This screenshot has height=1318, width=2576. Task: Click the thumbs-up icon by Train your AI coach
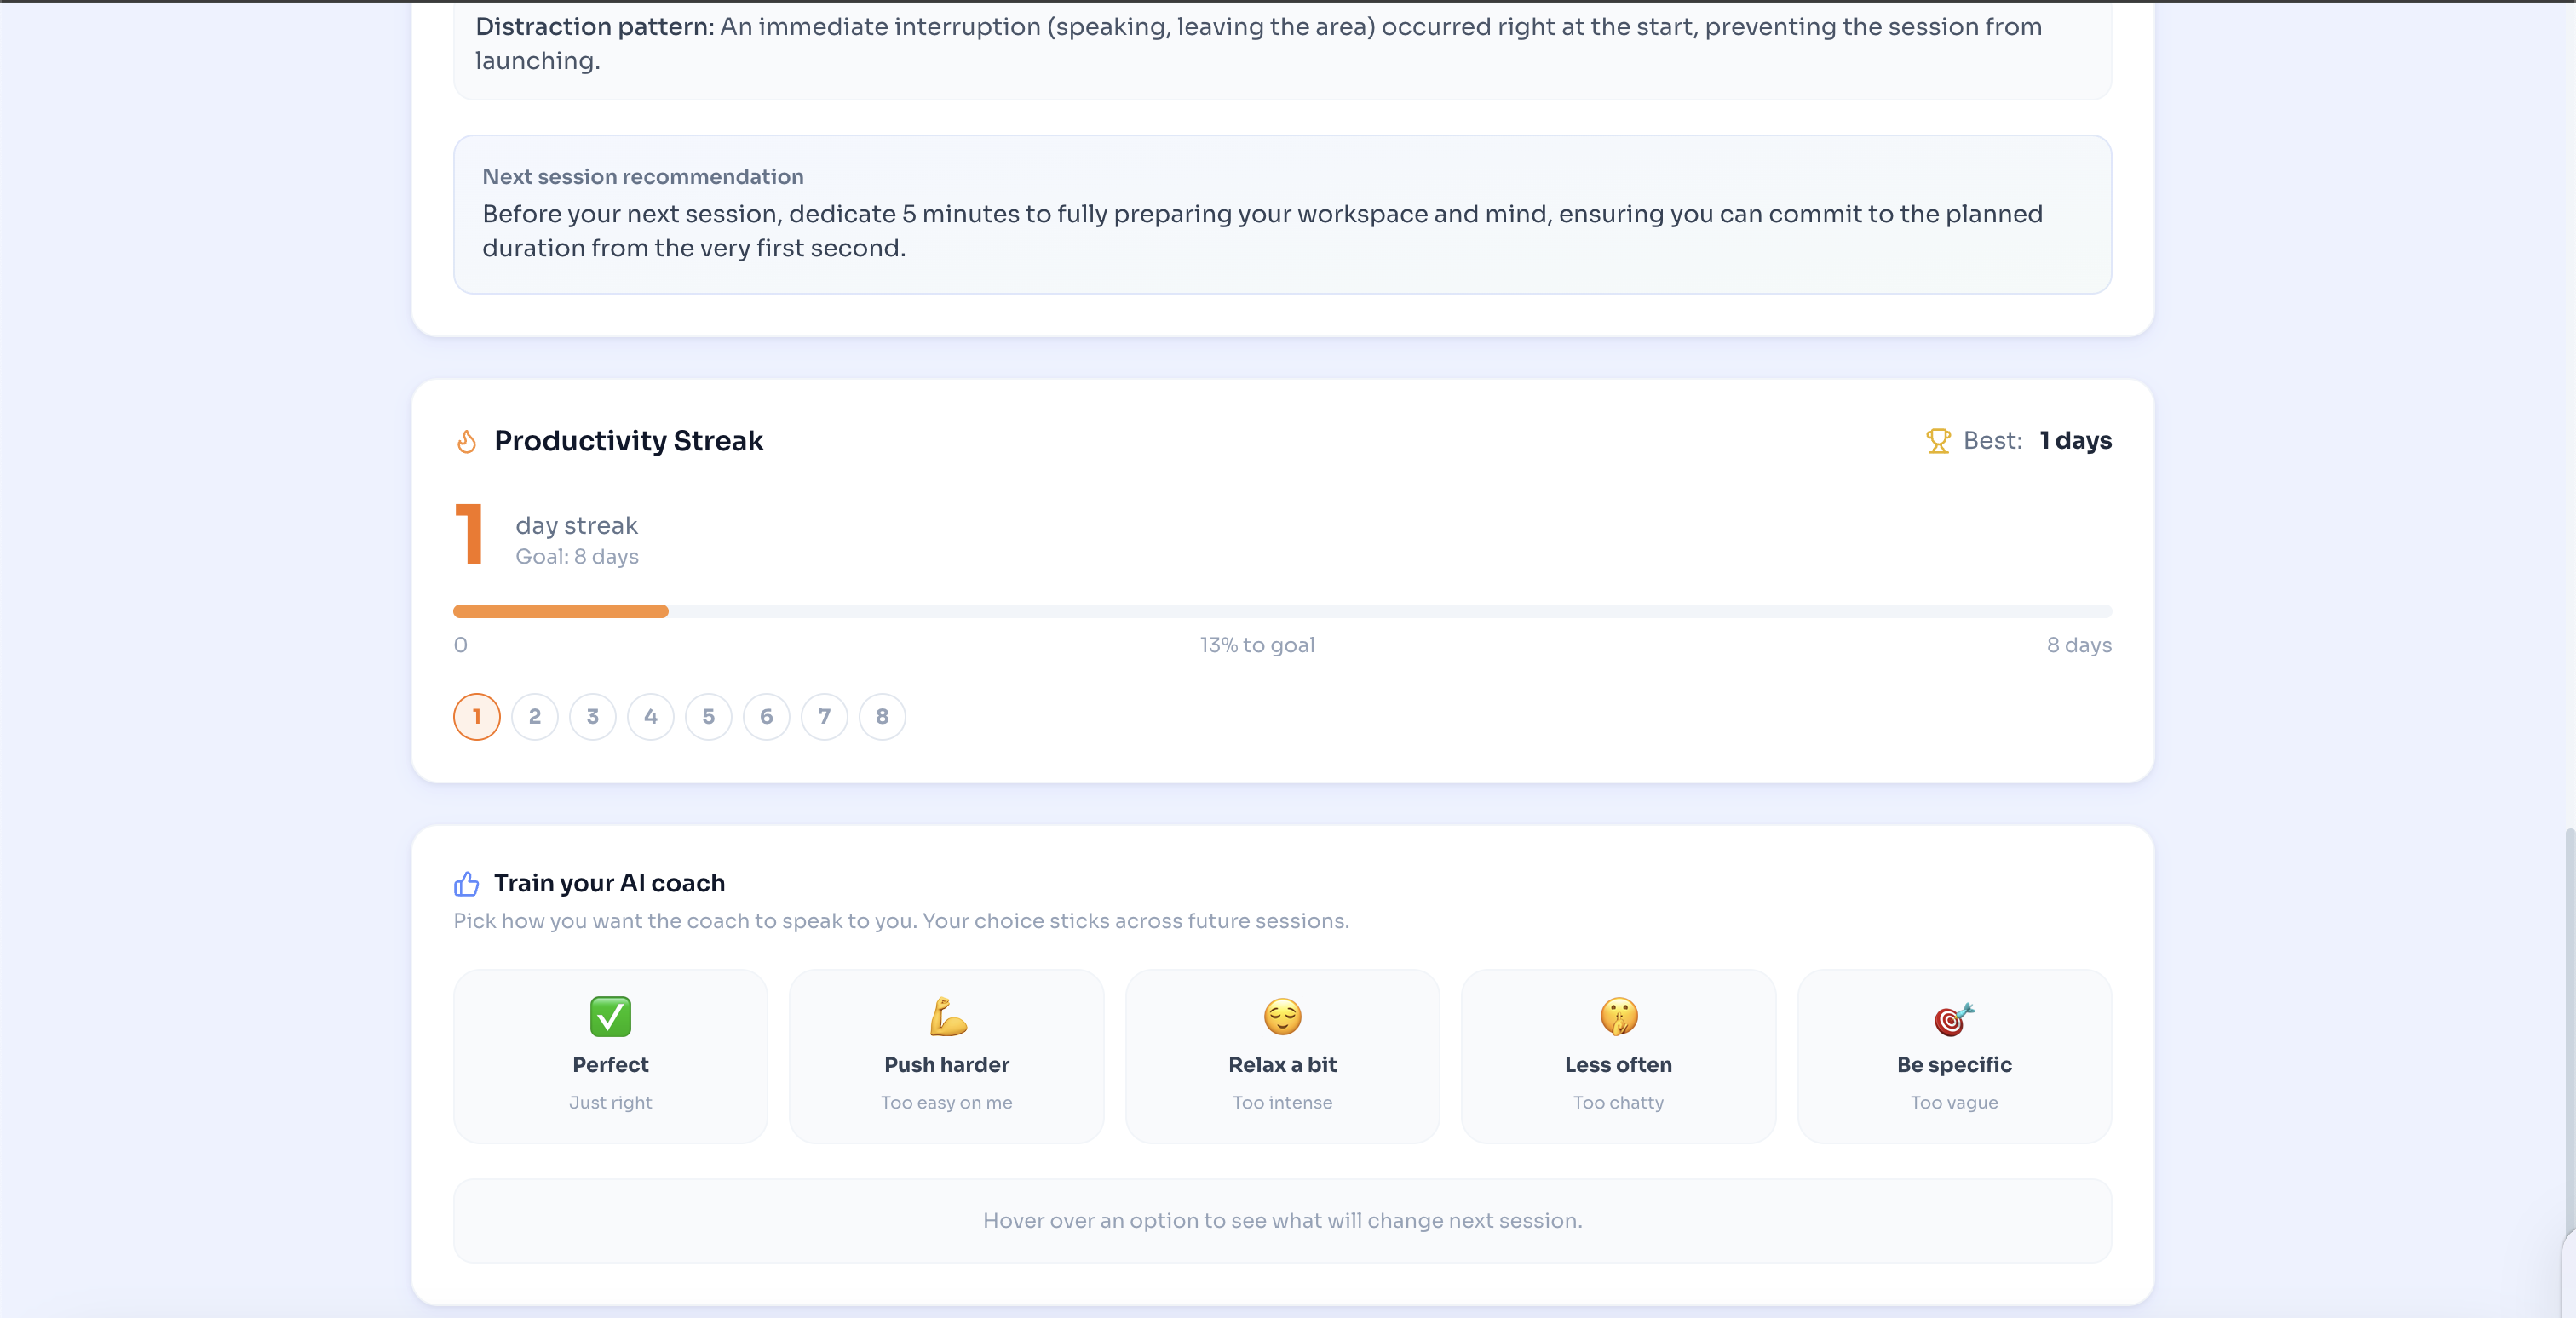466,883
